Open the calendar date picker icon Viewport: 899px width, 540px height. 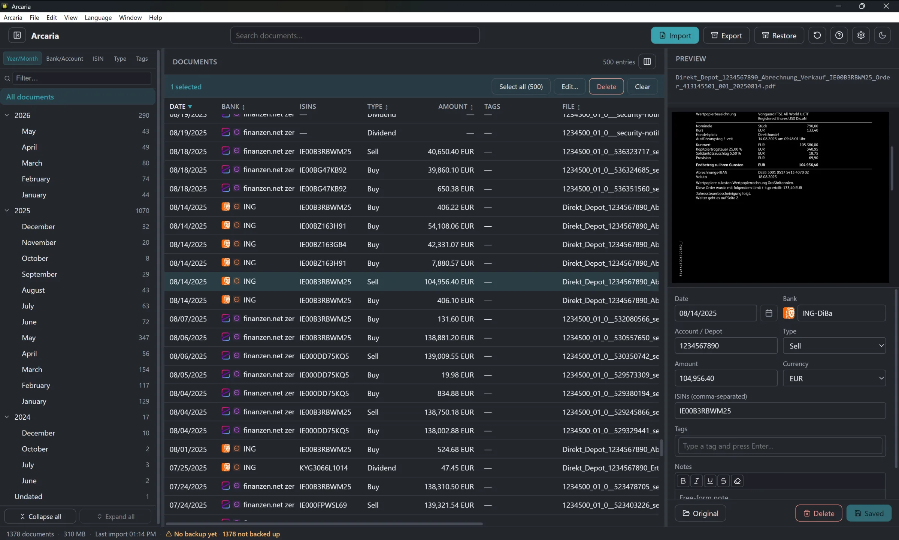pyautogui.click(x=769, y=313)
